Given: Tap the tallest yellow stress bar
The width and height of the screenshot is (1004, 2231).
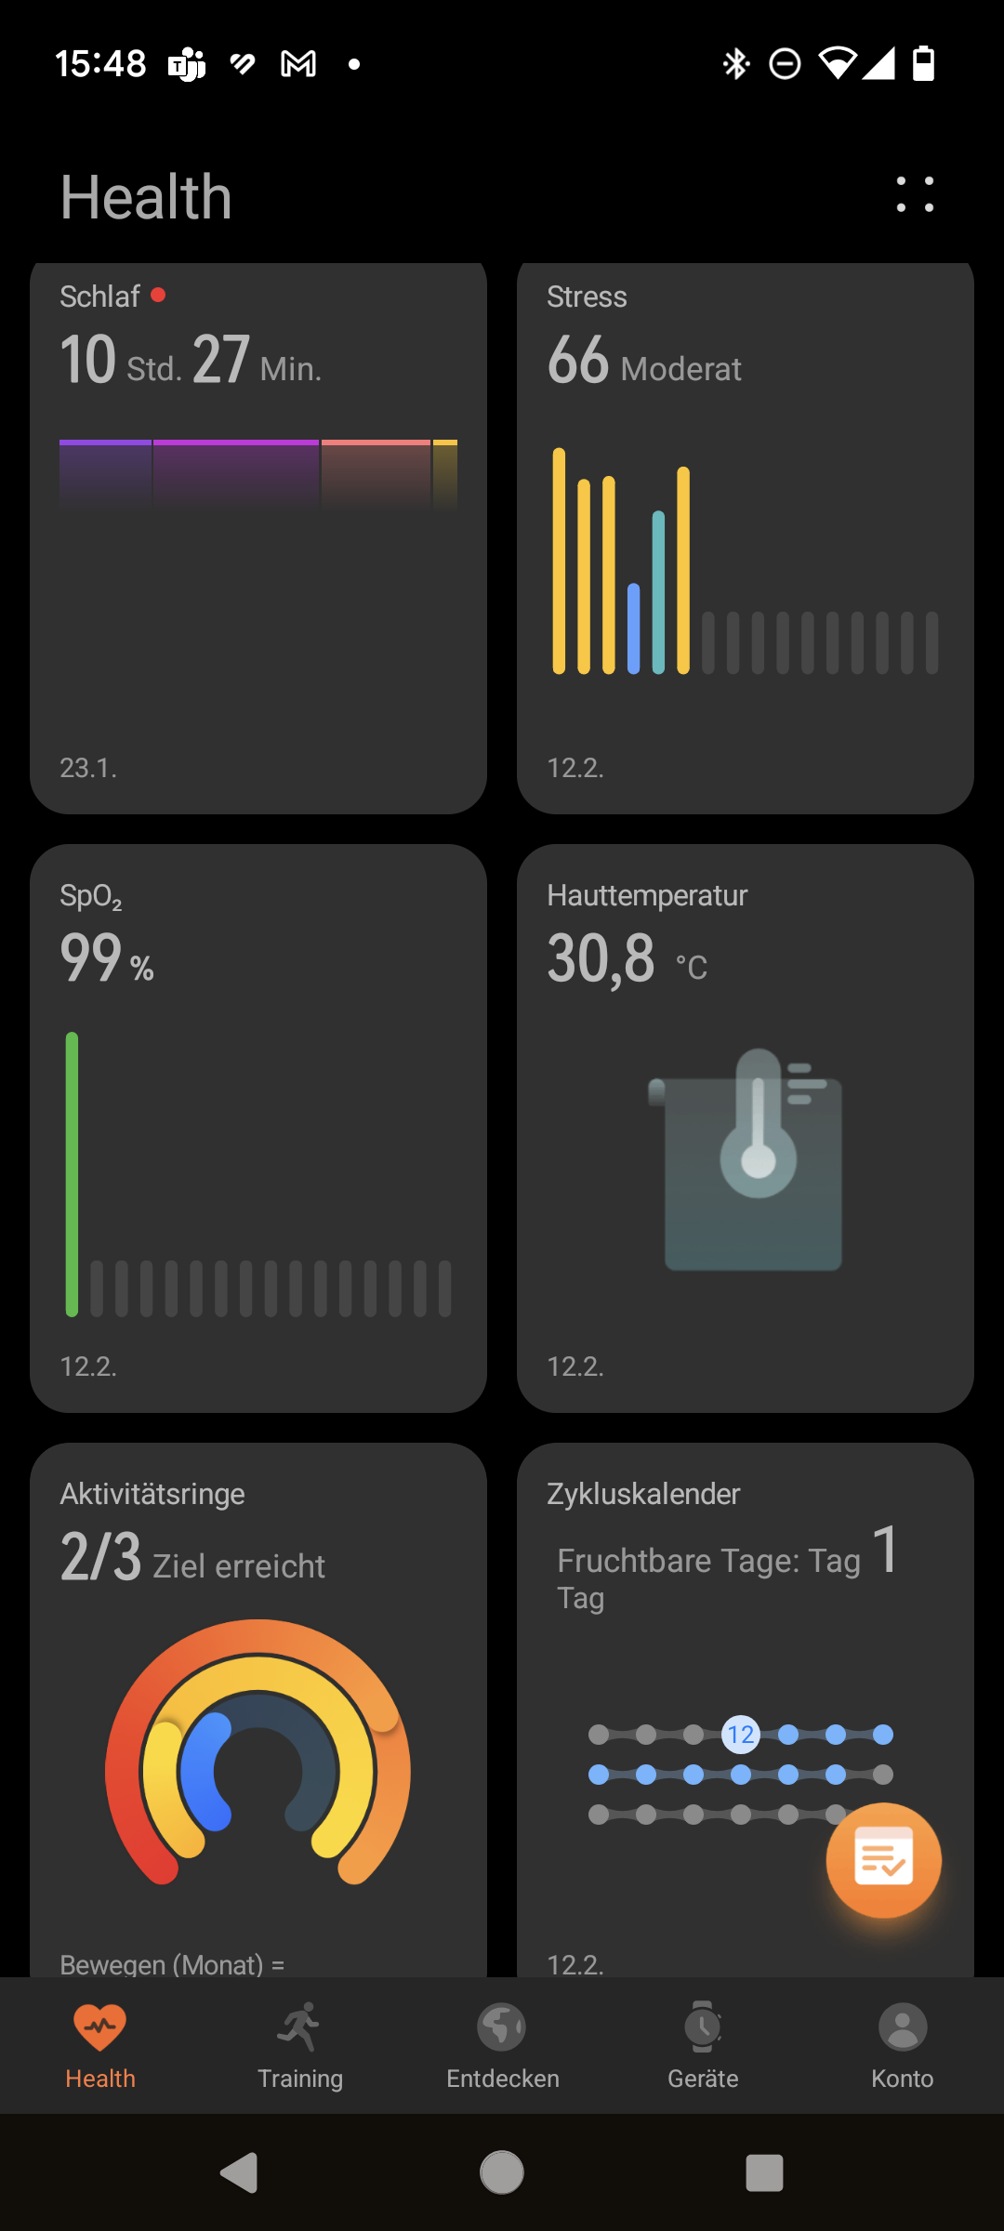Looking at the screenshot, I should 559,561.
